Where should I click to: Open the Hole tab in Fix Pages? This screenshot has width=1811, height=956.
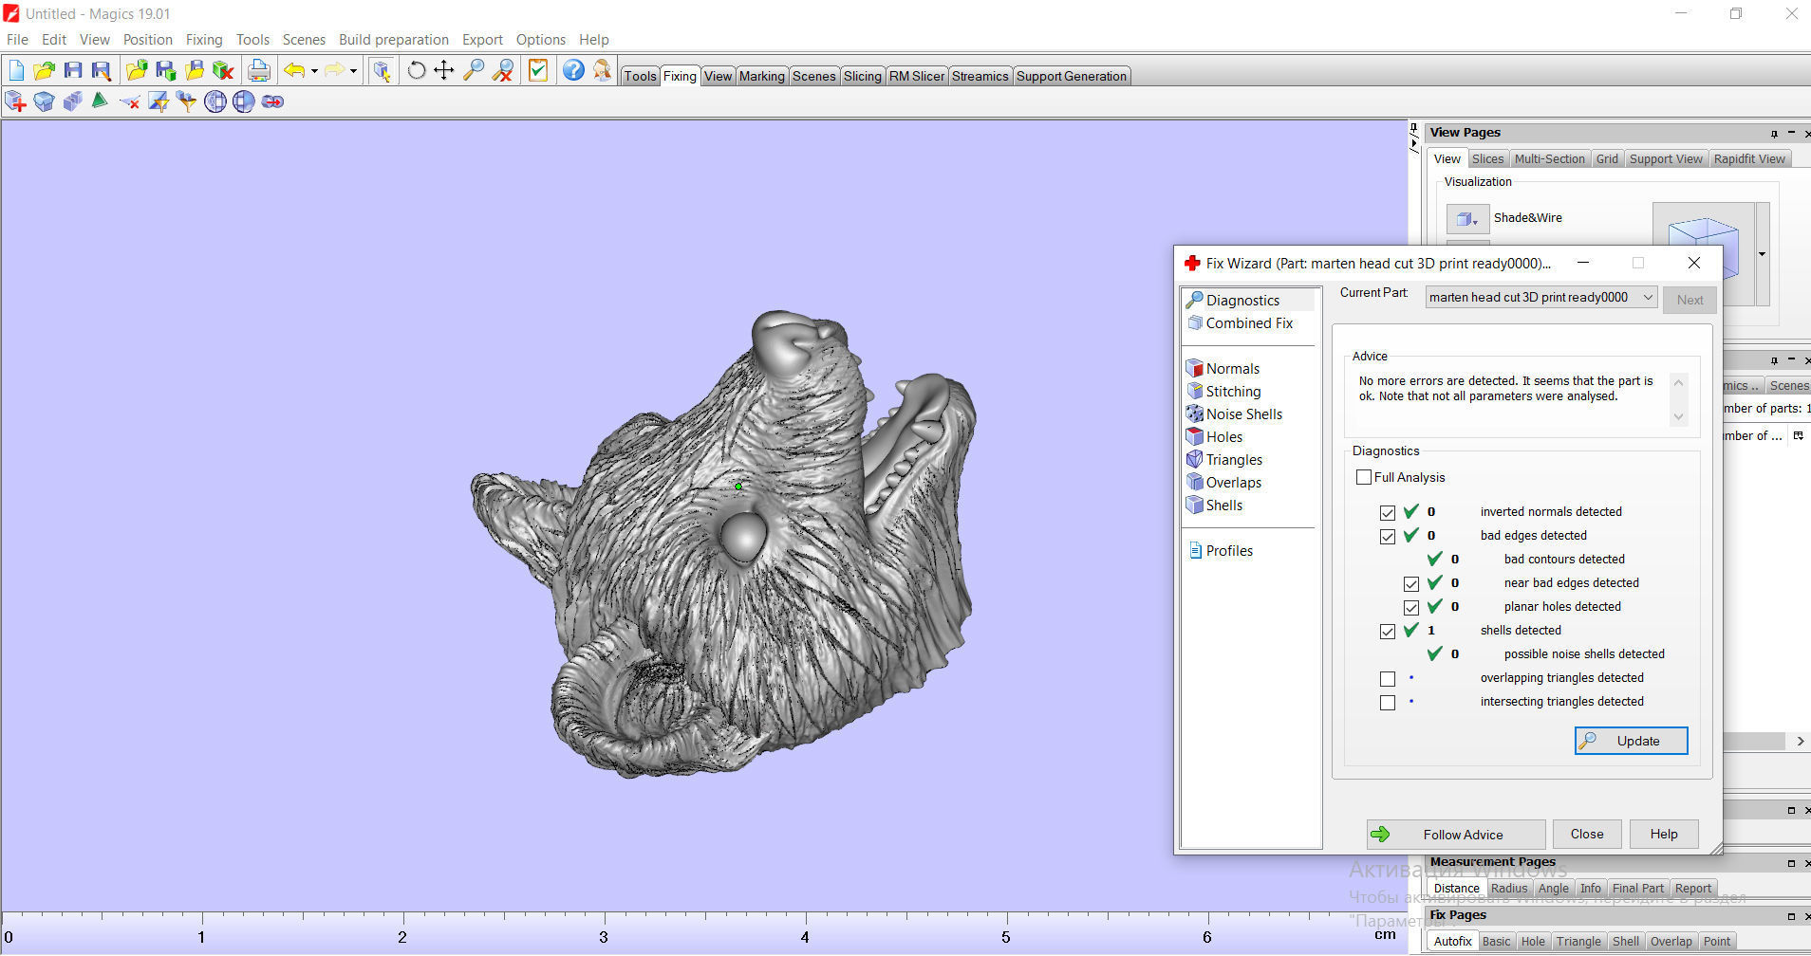tap(1533, 941)
